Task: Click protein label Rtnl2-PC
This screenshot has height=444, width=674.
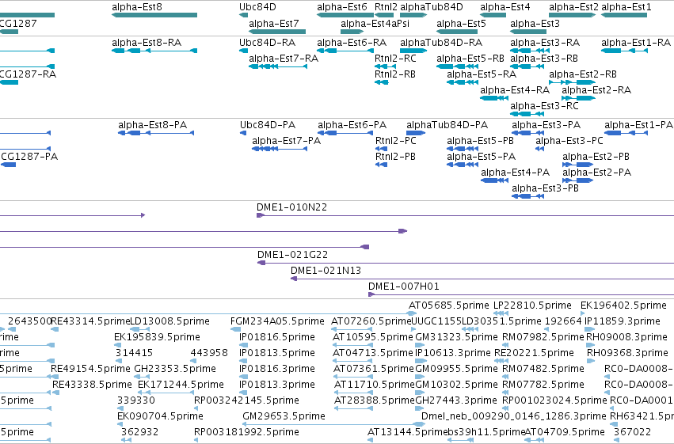Action: [x=396, y=141]
